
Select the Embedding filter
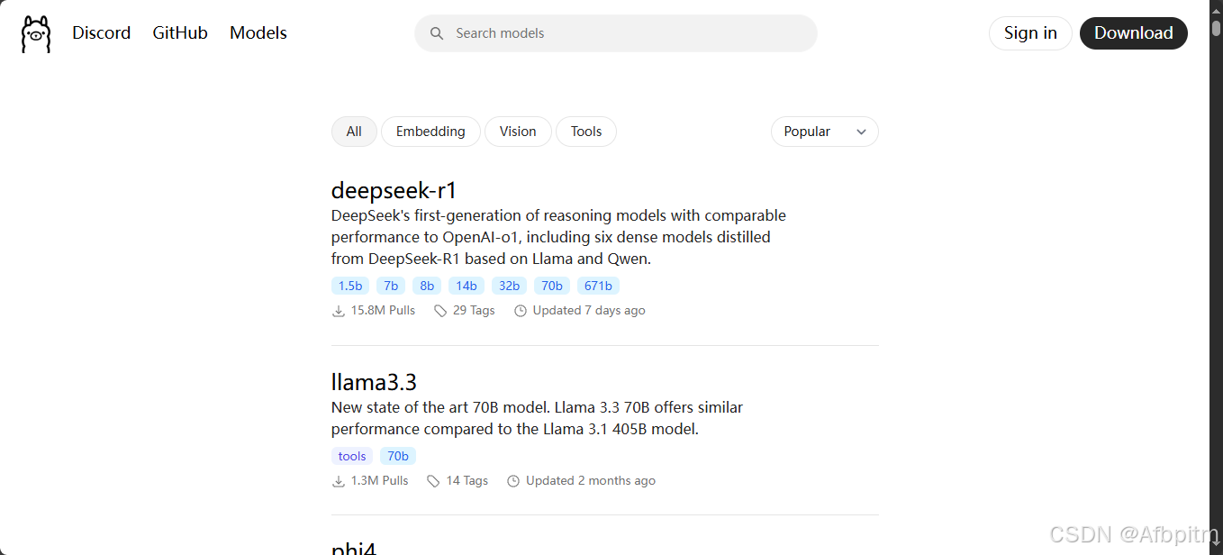(430, 132)
